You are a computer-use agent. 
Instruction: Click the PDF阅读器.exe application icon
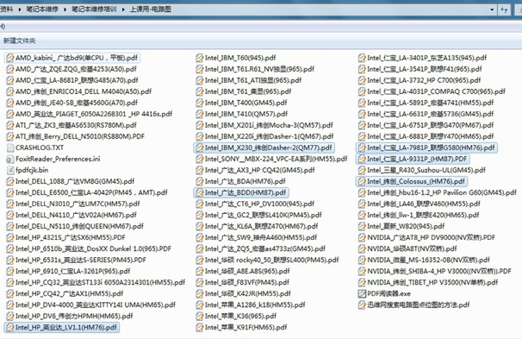[362, 293]
